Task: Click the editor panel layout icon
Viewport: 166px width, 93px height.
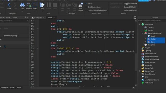Action: (135, 18)
